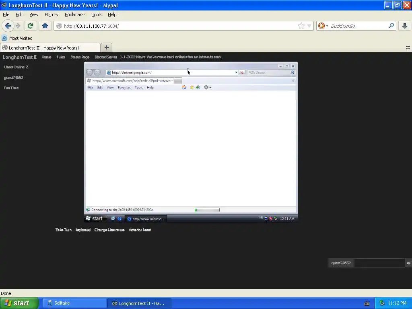Switch to Solitaire in host taskbar
Viewport: 412px width, 309px height.
tap(74, 303)
